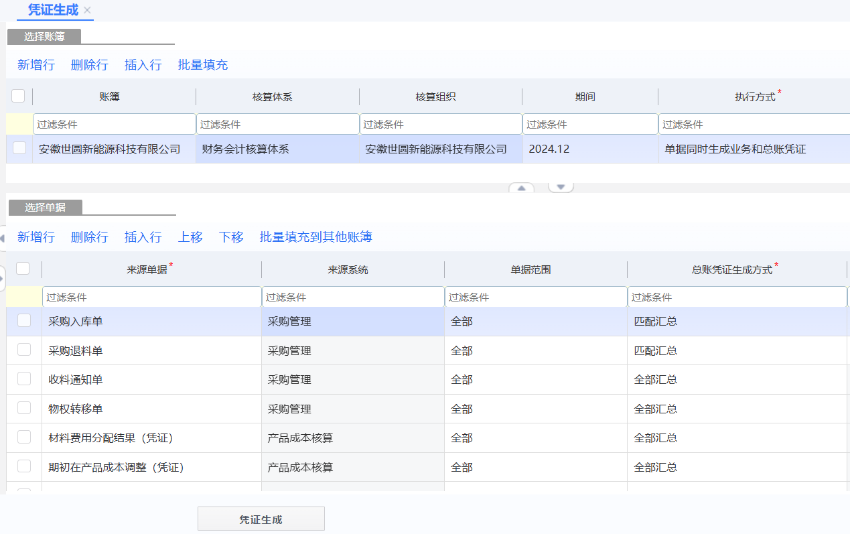Focus the 核算组织 column filter field
Image resolution: width=850 pixels, height=534 pixels.
(x=441, y=124)
